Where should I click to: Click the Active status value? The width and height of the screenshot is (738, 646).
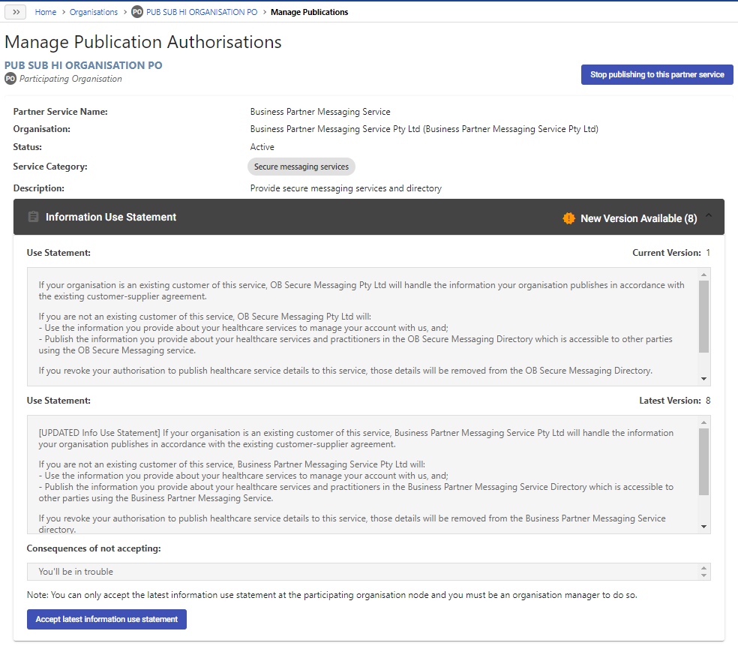tap(262, 147)
